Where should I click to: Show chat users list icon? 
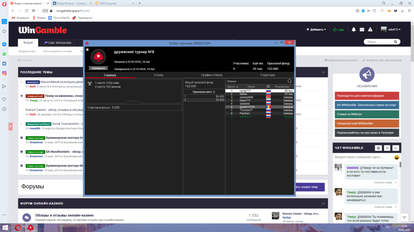click(x=378, y=148)
